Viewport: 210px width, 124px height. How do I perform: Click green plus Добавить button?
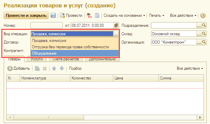tap(19, 68)
